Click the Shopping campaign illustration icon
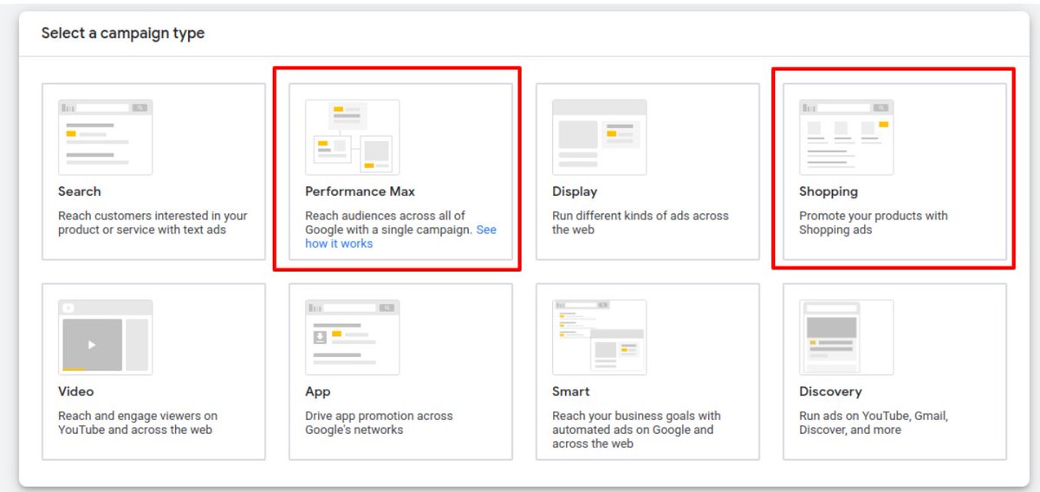This screenshot has height=492, width=1040. point(846,137)
